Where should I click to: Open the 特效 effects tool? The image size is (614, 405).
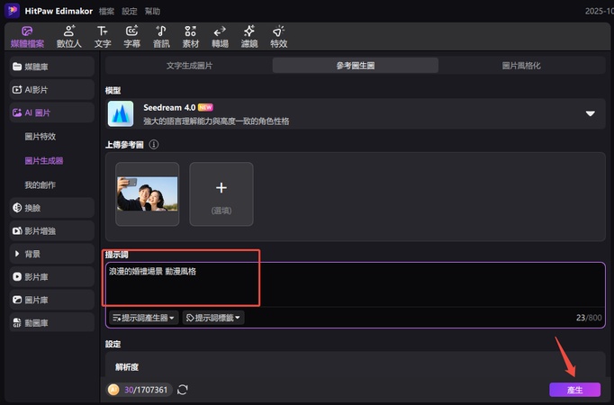tap(278, 36)
